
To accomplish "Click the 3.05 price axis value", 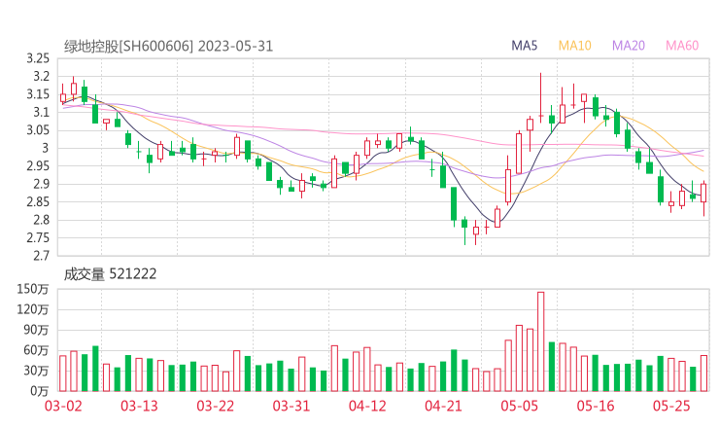I will [38, 130].
